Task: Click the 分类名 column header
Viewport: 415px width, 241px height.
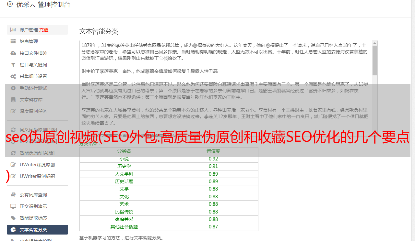Action: click(124, 151)
